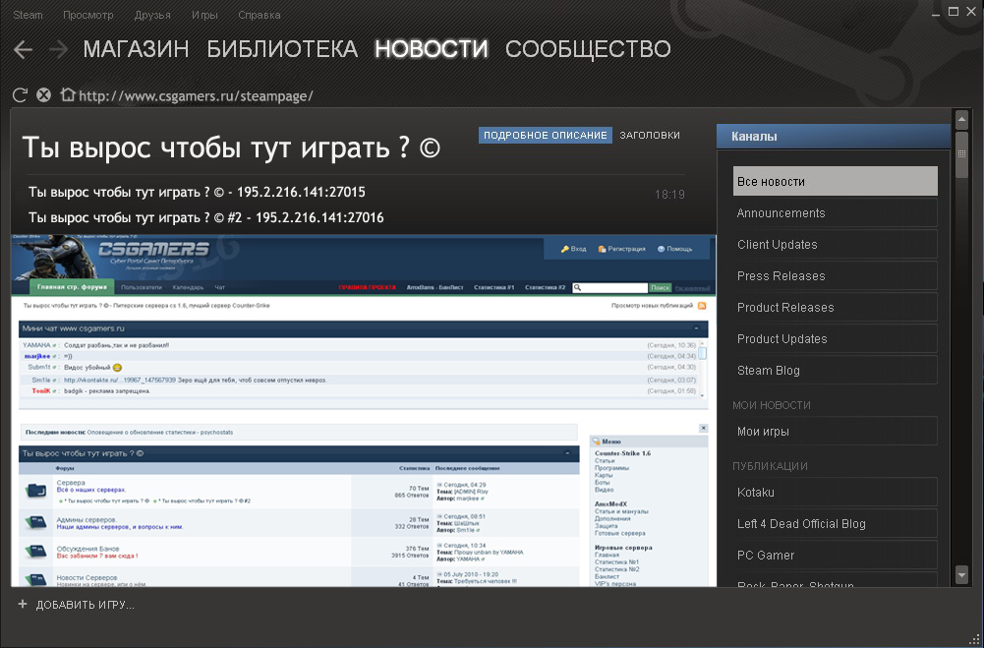Viewport: 984px width, 648px height.
Task: Open the Друзья menu
Action: pos(151,15)
